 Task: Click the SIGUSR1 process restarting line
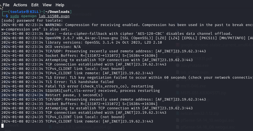point(81,91)
